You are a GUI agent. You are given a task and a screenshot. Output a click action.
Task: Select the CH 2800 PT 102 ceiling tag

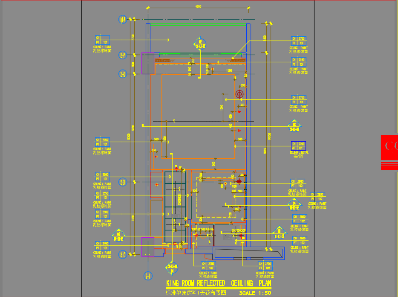pyautogui.click(x=298, y=183)
